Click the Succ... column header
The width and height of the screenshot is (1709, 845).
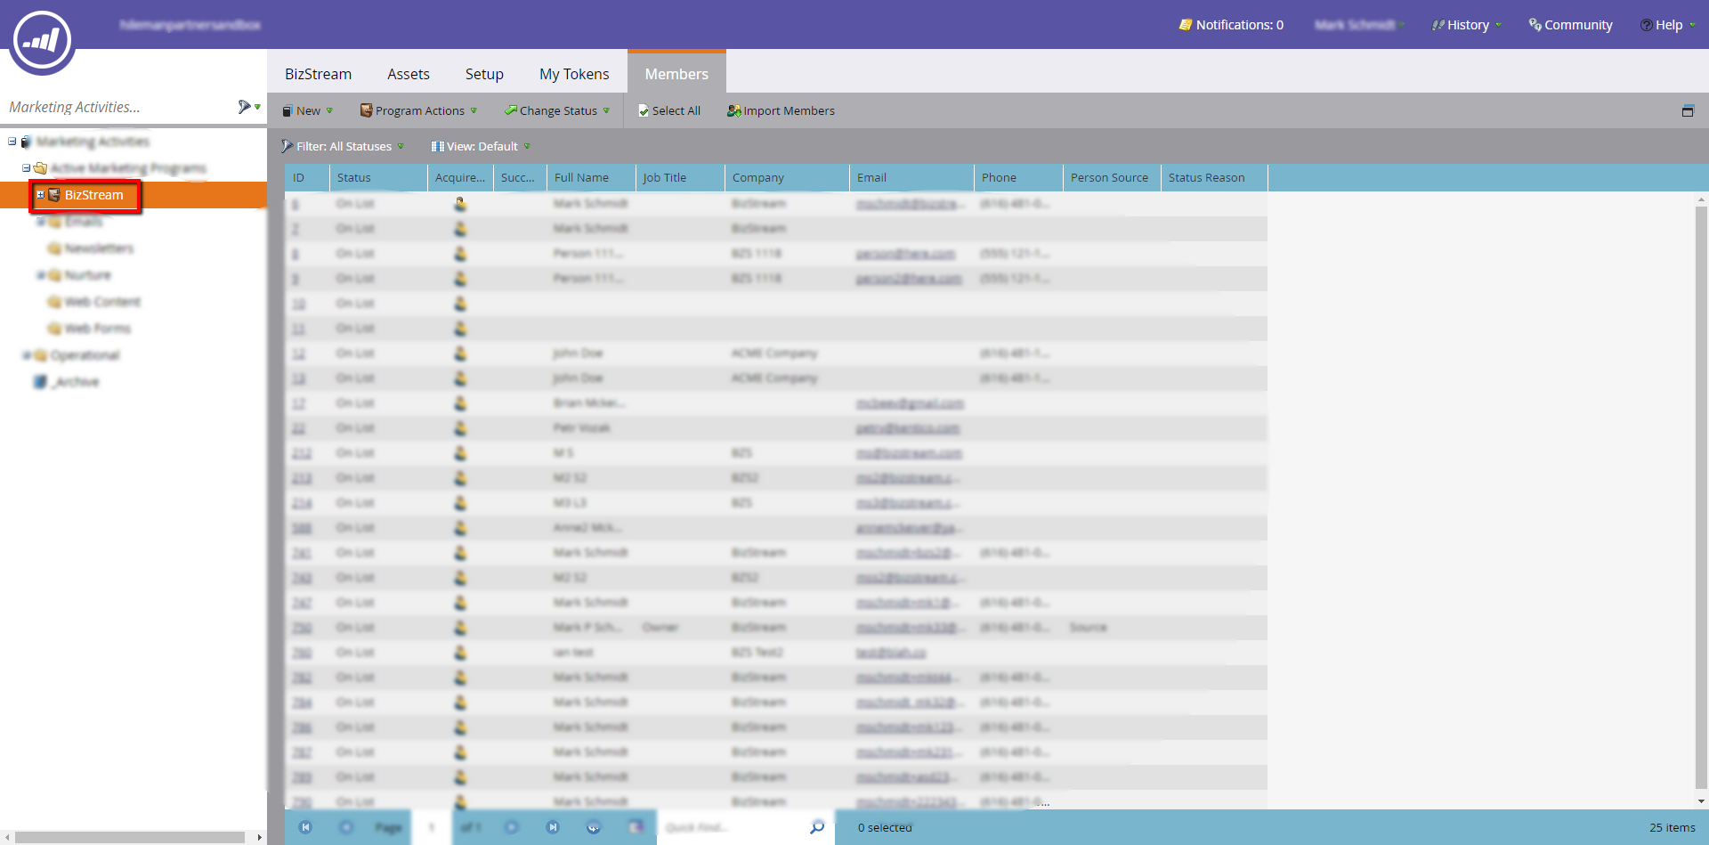tap(520, 177)
